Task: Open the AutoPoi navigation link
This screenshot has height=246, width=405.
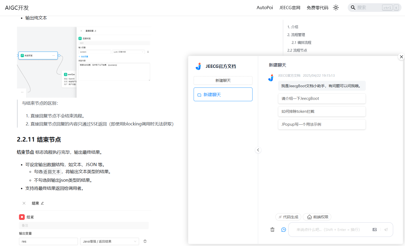Action: point(265,8)
